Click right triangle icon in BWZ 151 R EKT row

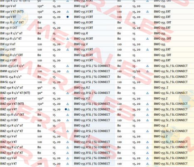[x=147, y=115]
